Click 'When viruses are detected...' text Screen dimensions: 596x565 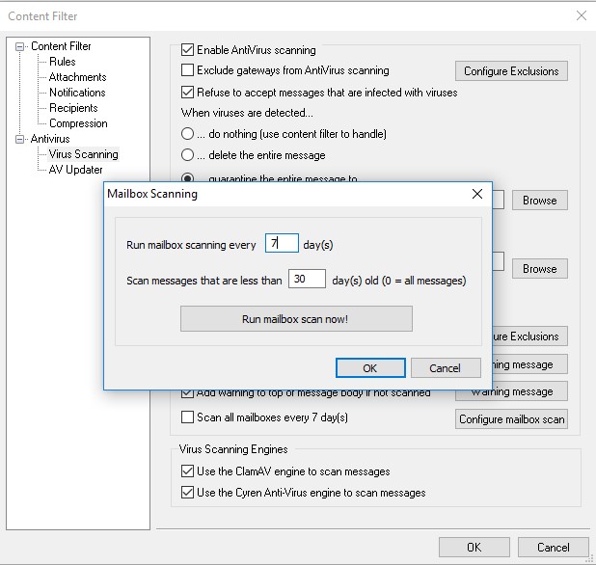tap(247, 113)
